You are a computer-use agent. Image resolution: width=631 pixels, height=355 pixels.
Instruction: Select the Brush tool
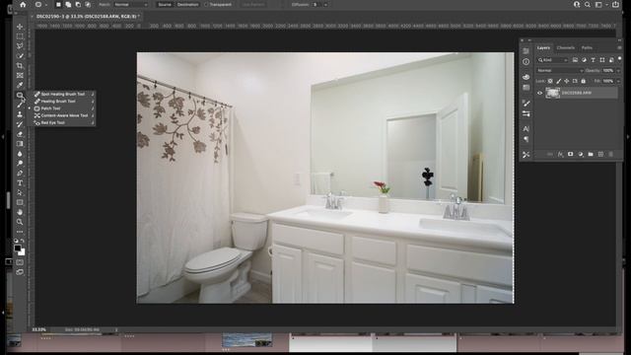coord(20,105)
